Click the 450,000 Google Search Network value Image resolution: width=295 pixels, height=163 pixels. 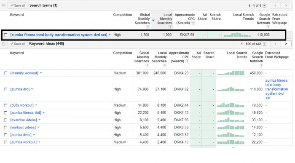256,73
